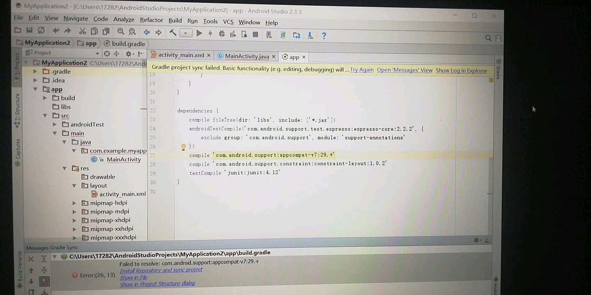Click the appcompat-v7:29.+ dependency line
The image size is (591, 295).
(262, 155)
